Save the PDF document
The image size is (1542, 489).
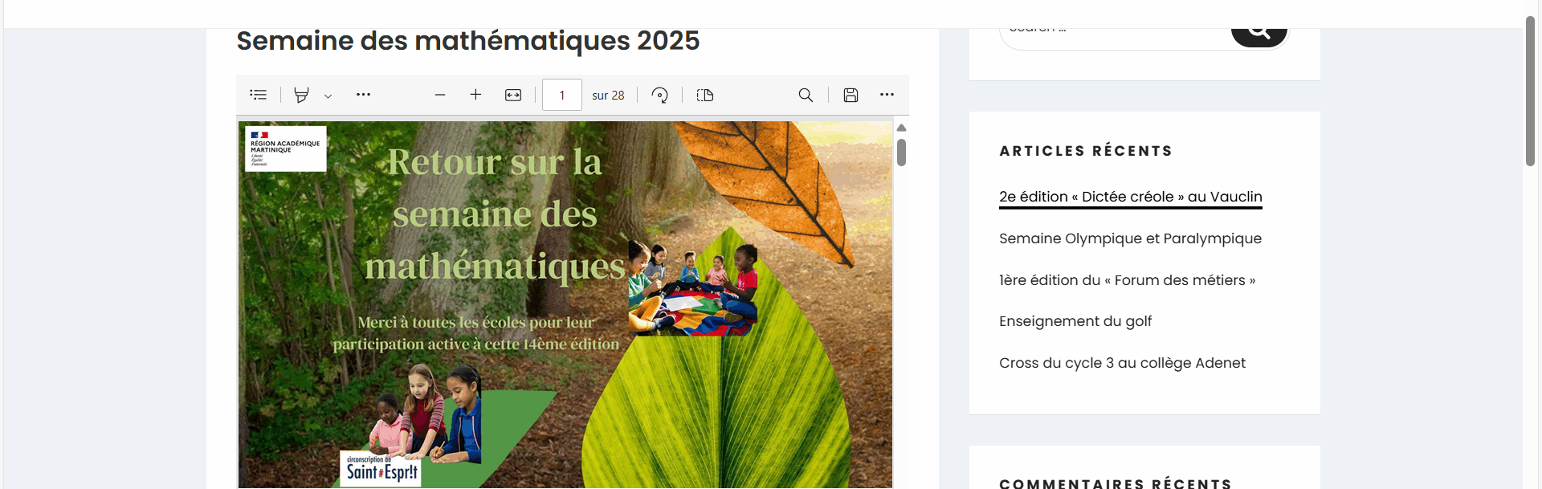click(851, 95)
